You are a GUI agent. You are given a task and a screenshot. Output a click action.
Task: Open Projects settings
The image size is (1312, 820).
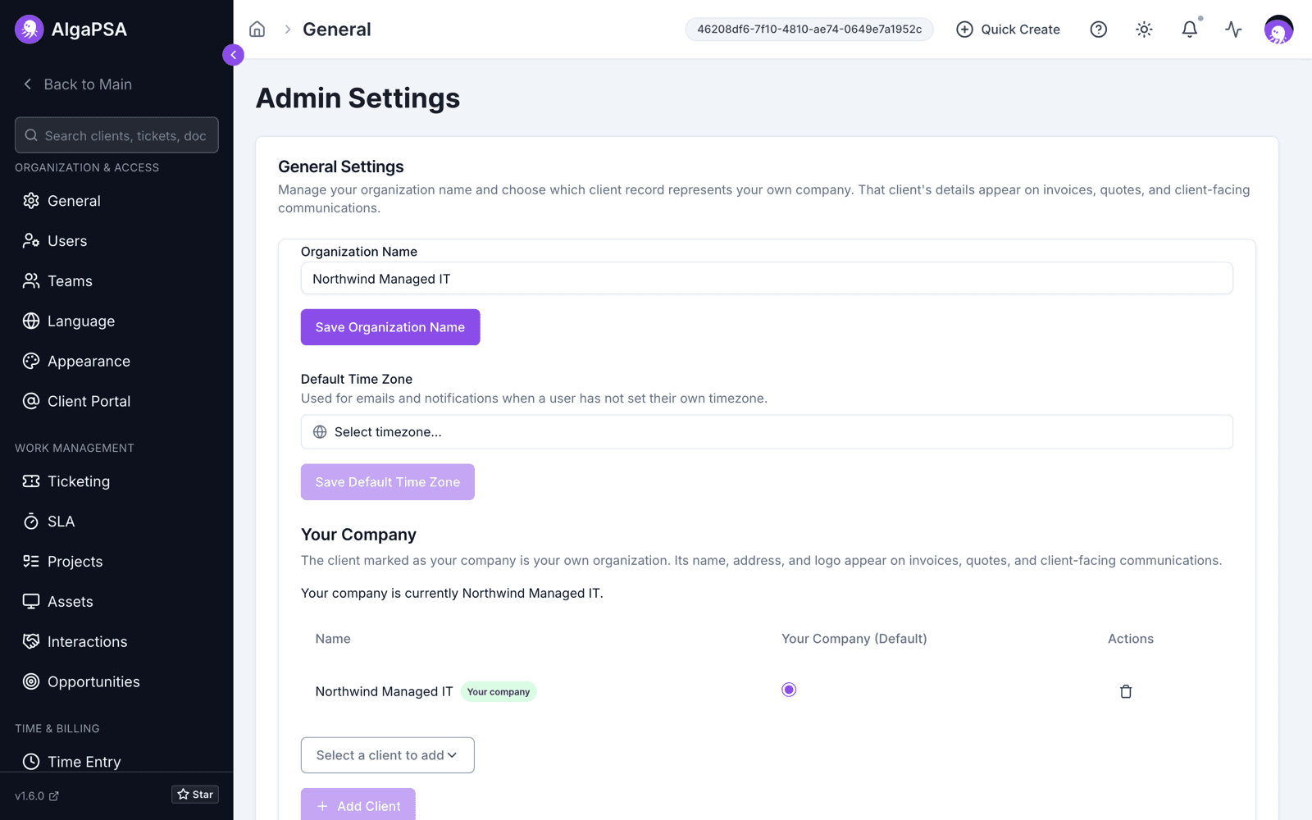pos(116,562)
